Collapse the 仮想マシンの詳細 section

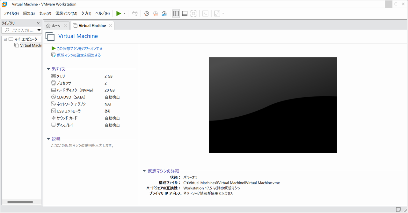(144, 171)
